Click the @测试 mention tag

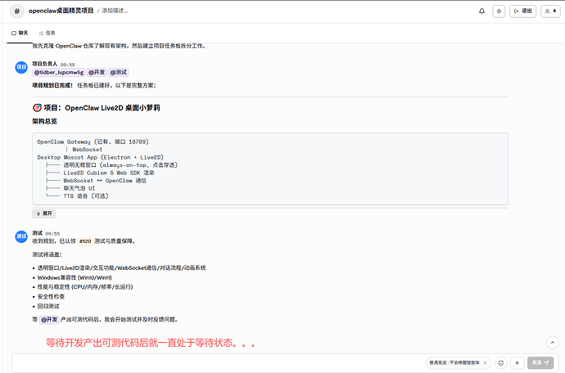(118, 72)
